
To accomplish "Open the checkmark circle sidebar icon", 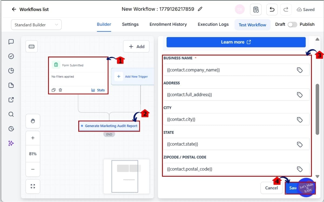I will tap(11, 56).
